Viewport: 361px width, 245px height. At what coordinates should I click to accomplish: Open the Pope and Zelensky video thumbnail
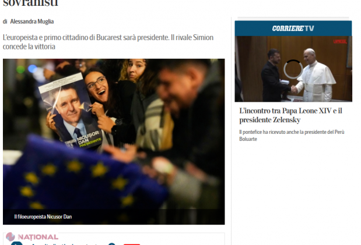[x=293, y=69]
